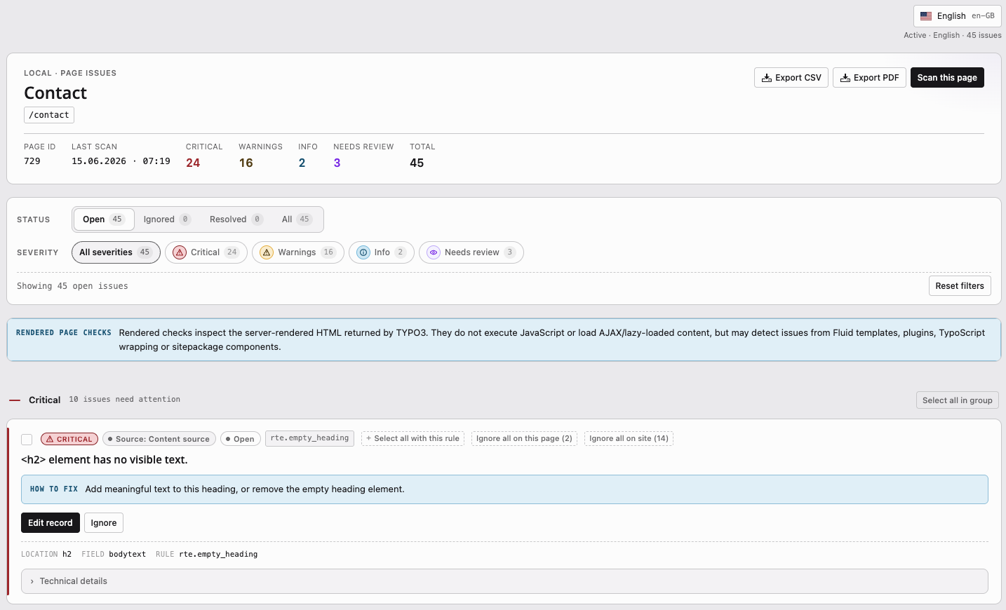Click the yellow warning icon in Warnings filter

coord(267,252)
